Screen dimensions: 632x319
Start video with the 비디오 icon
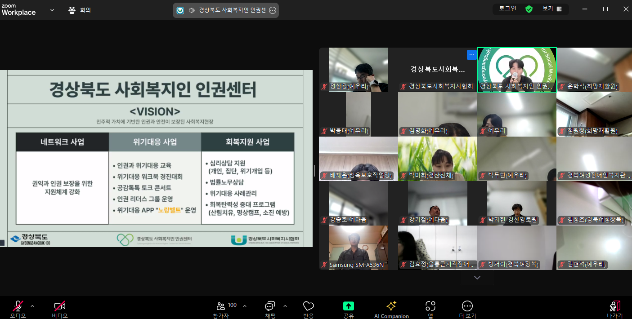(60, 306)
